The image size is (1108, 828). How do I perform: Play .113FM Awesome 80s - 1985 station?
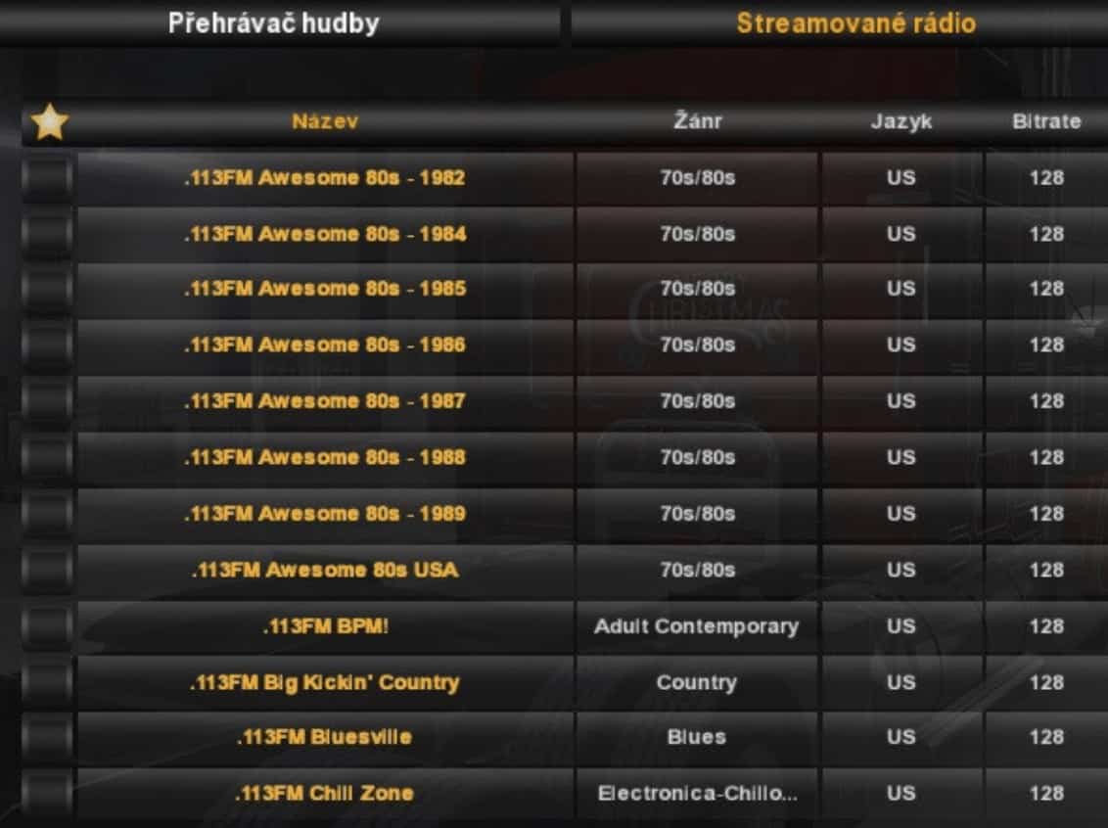click(x=325, y=289)
